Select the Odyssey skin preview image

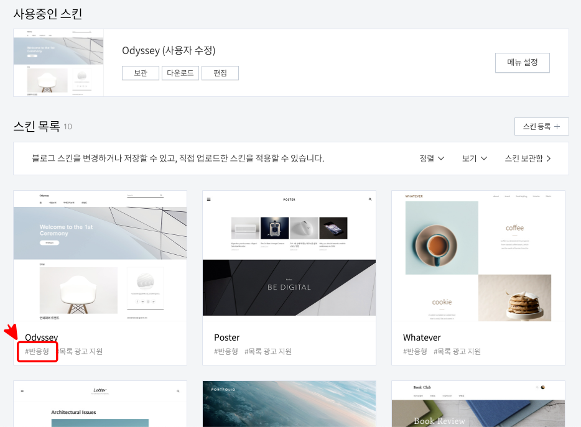[100, 256]
